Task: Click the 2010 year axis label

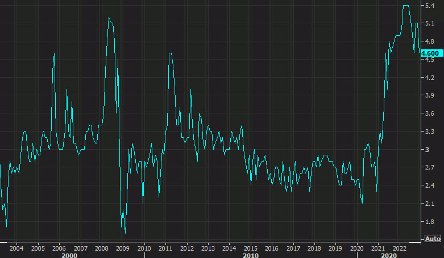Action: [x=144, y=248]
